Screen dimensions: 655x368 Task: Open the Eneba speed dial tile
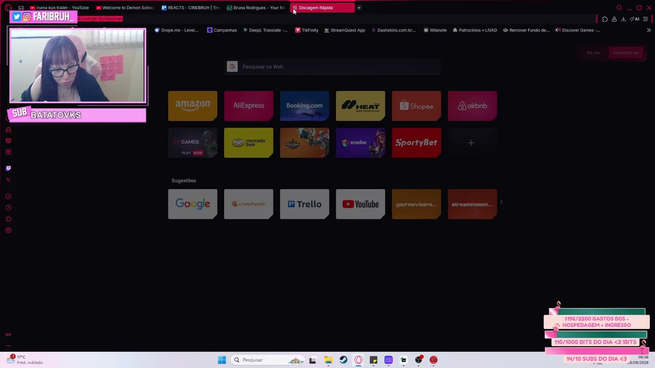point(360,143)
